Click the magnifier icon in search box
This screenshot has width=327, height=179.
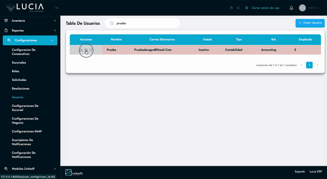coord(112,23)
